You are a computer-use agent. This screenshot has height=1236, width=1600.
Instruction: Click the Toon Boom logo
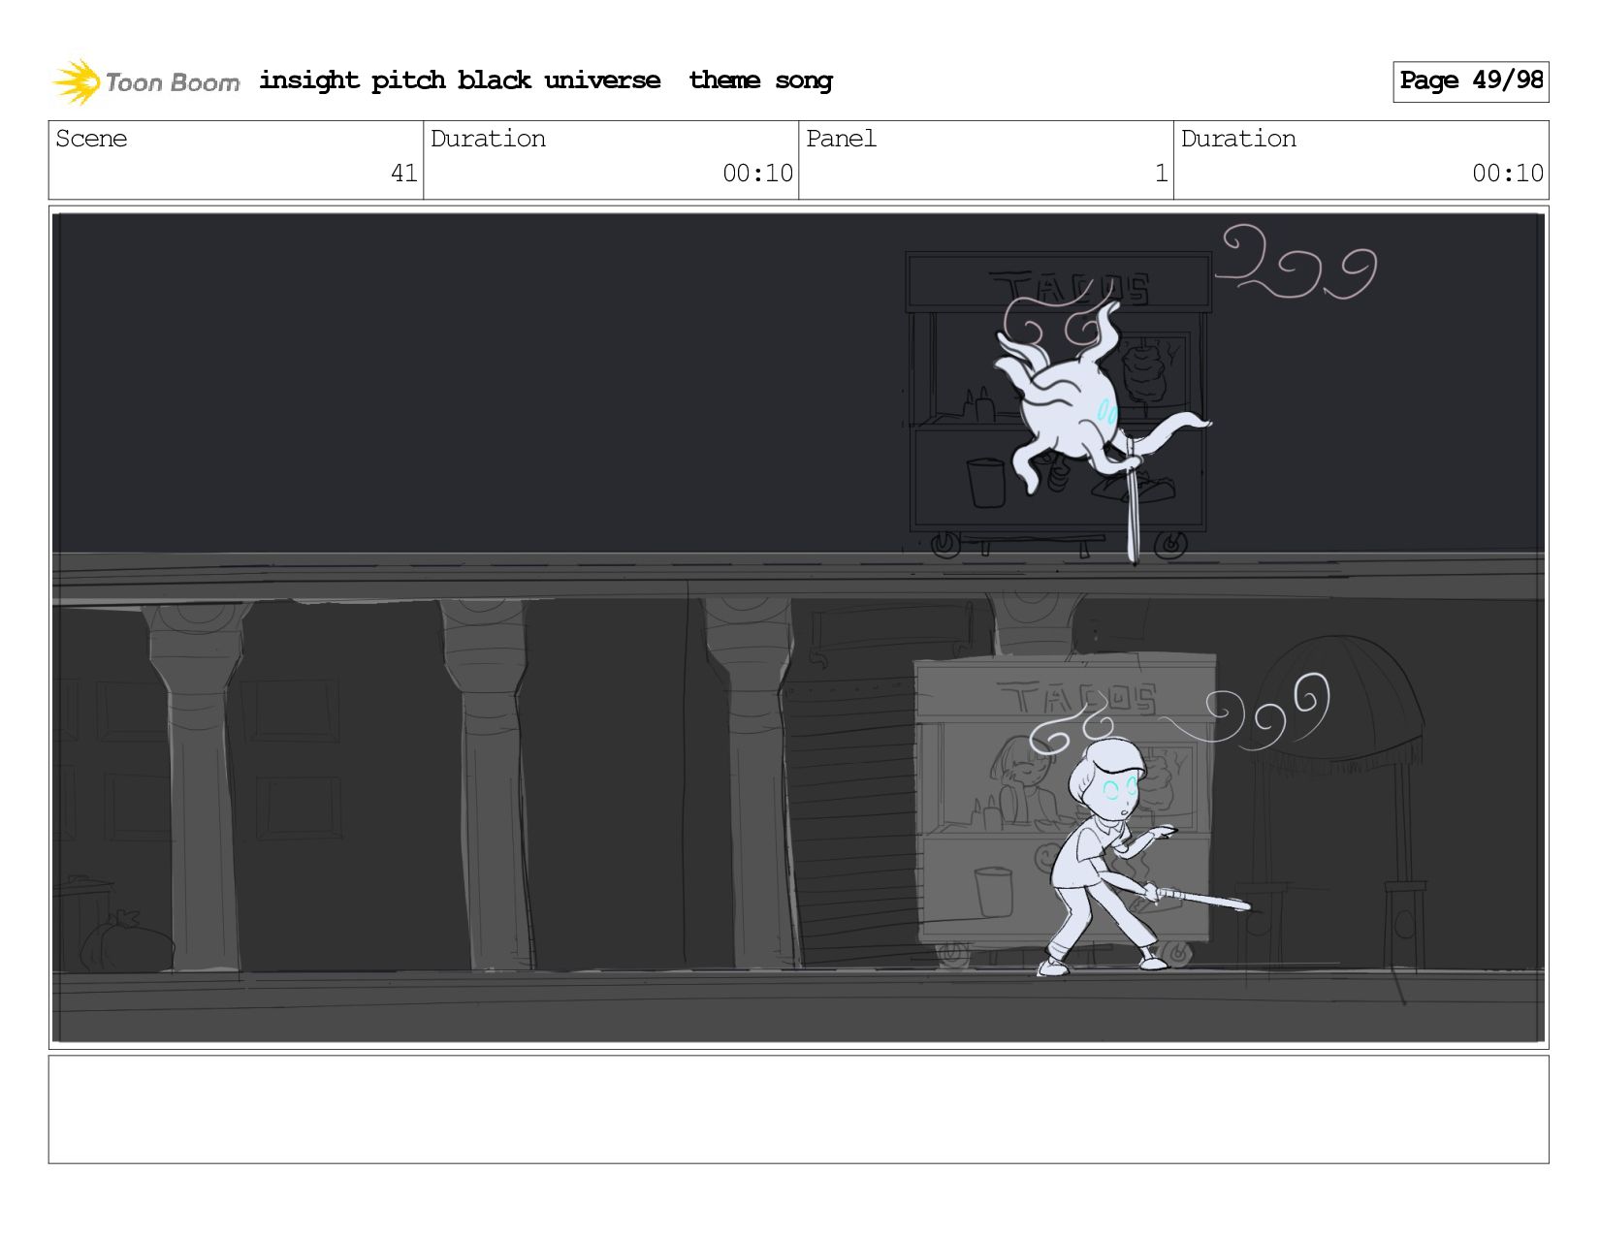coord(145,81)
